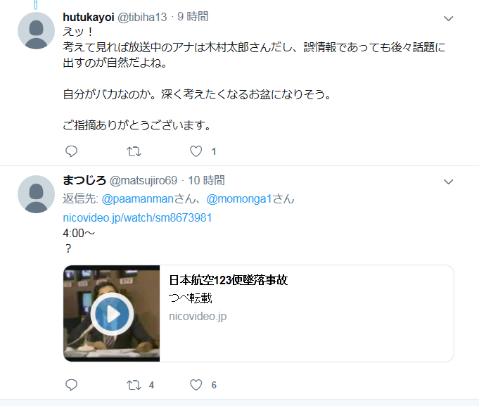Click the @tibiha13 handle

[142, 17]
